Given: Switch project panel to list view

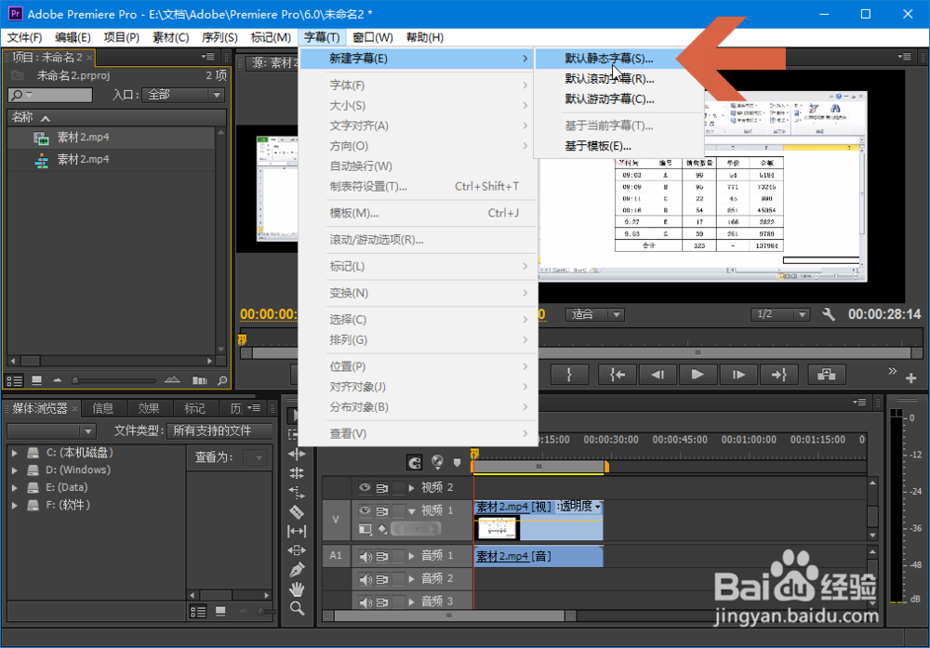Looking at the screenshot, I should pos(14,380).
